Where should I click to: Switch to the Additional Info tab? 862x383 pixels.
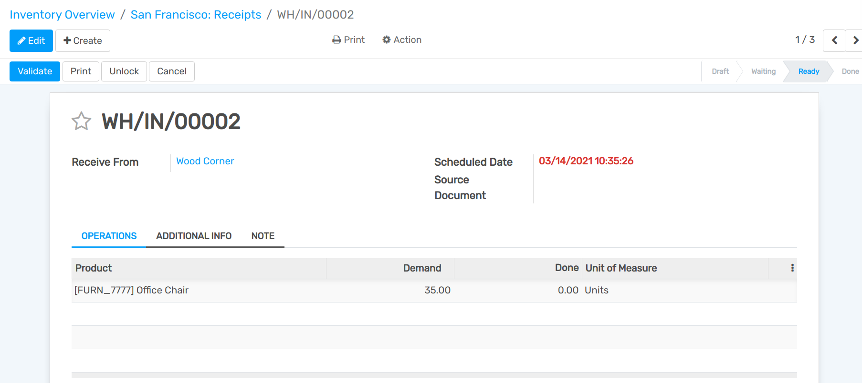tap(194, 236)
